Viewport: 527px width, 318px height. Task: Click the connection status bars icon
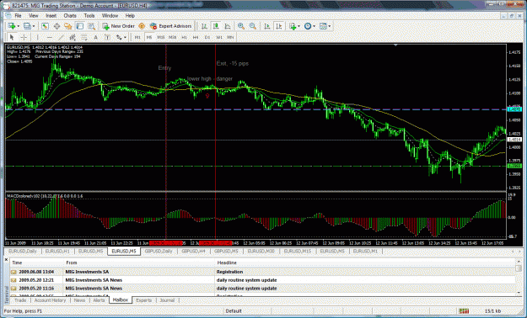[x=464, y=311]
